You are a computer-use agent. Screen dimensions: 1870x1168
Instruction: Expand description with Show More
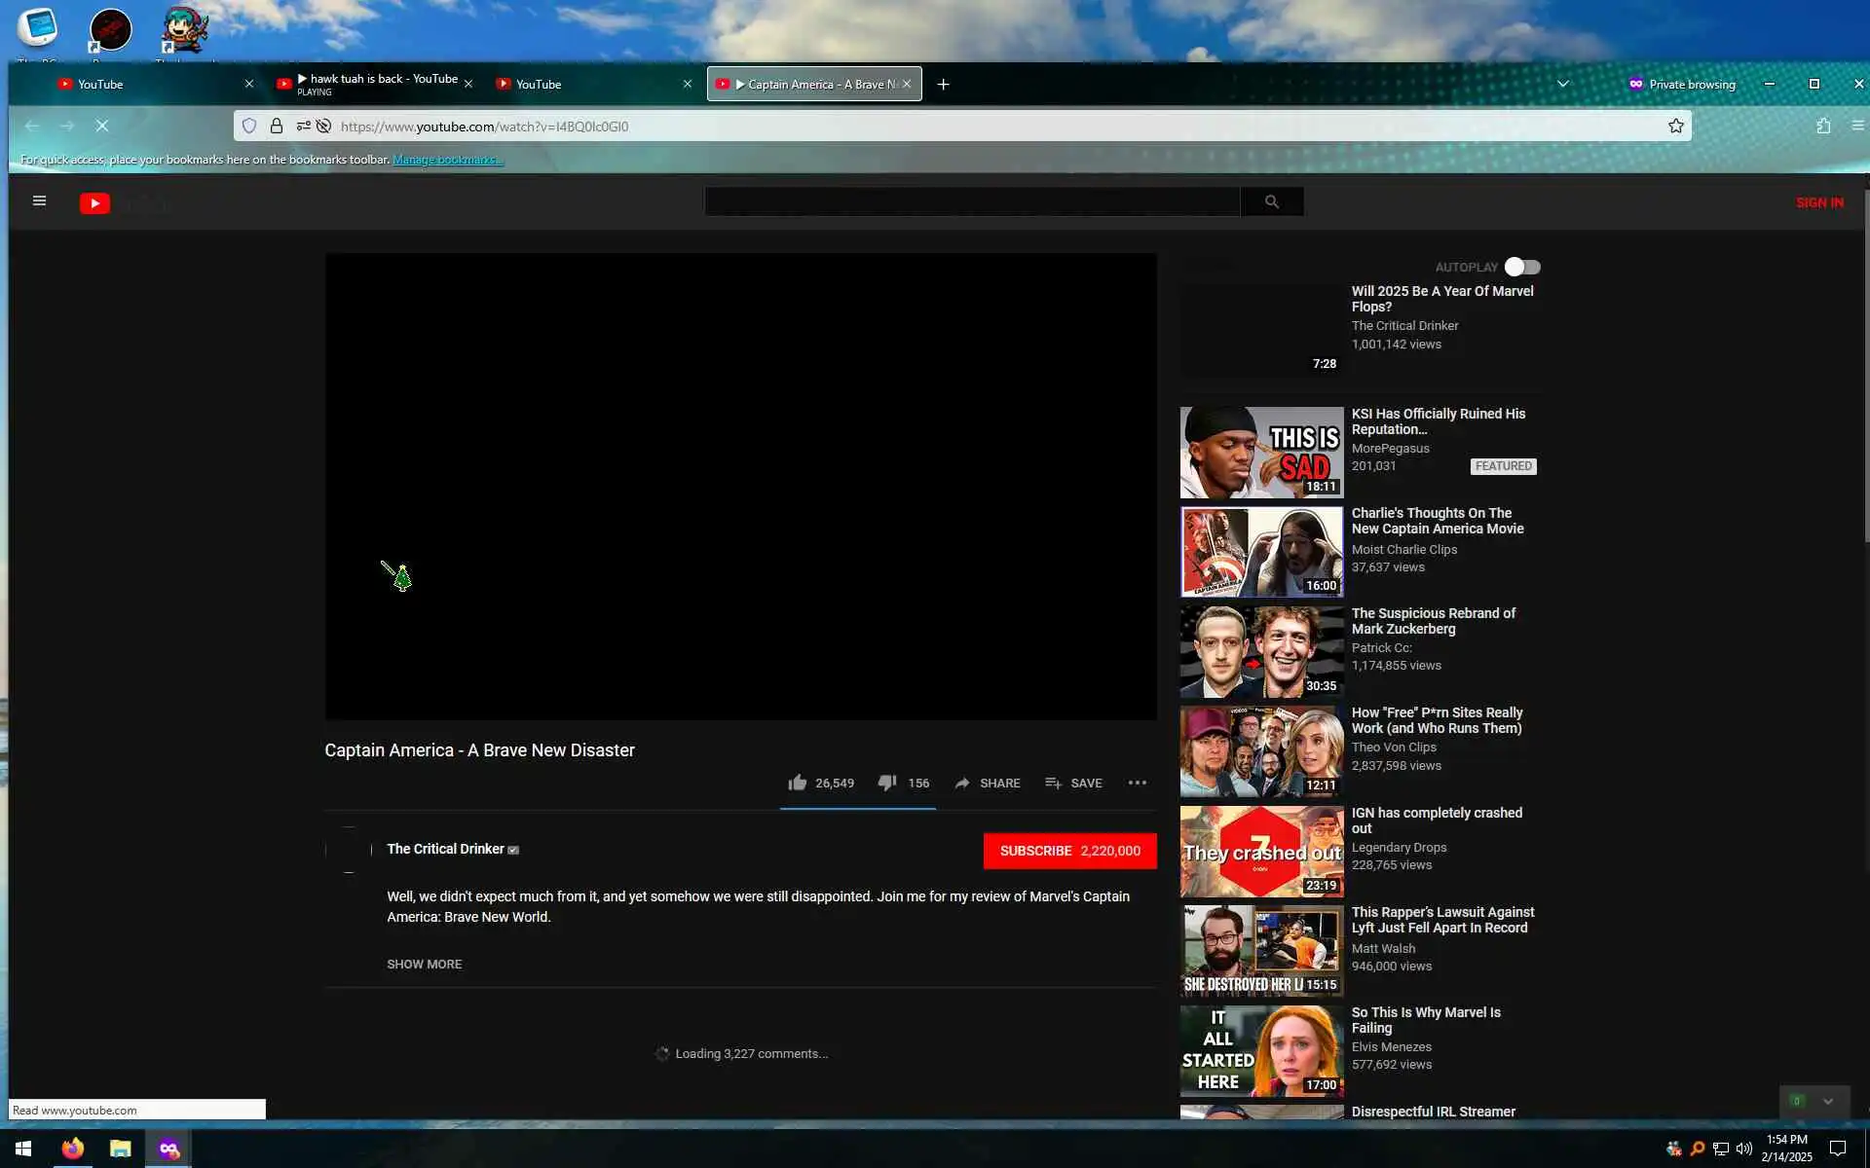(424, 964)
